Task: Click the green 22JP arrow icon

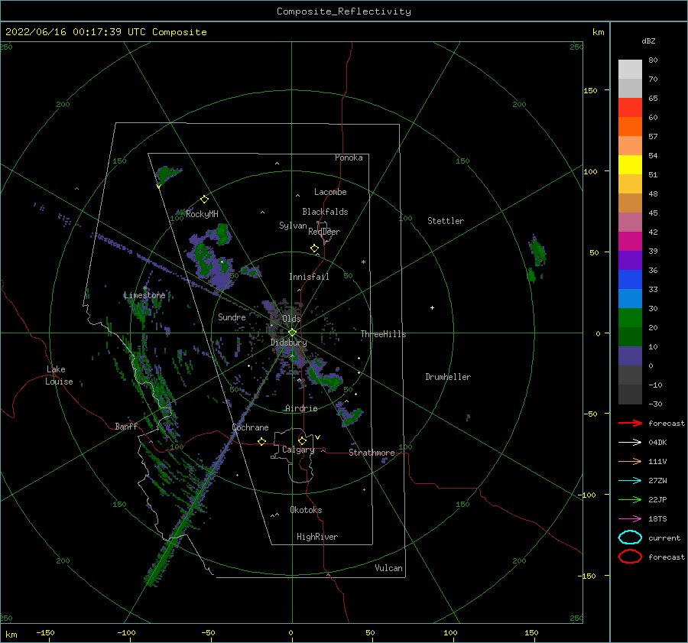Action: point(630,499)
